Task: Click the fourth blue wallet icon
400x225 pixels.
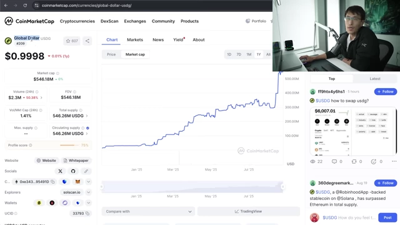Action: [77, 202]
